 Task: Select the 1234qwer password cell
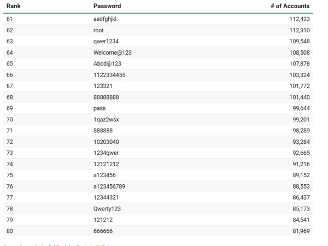[106, 153]
